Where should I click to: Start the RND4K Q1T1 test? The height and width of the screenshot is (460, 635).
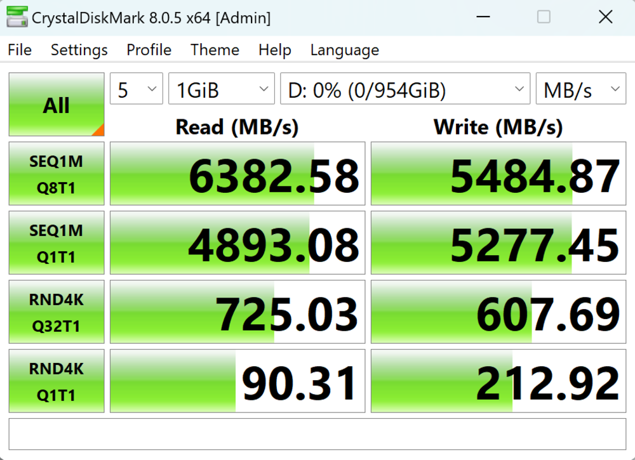(x=57, y=381)
